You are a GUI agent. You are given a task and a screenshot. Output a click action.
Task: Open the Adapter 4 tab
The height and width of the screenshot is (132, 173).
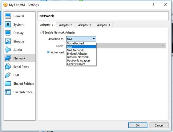[103, 25]
